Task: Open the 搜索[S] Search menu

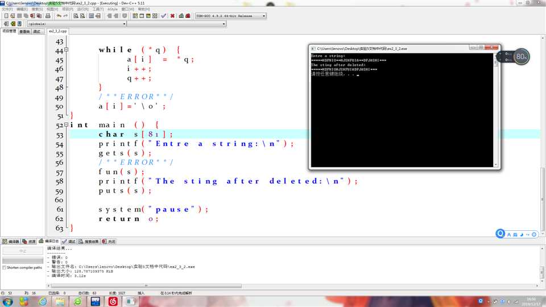Action: pos(37,9)
